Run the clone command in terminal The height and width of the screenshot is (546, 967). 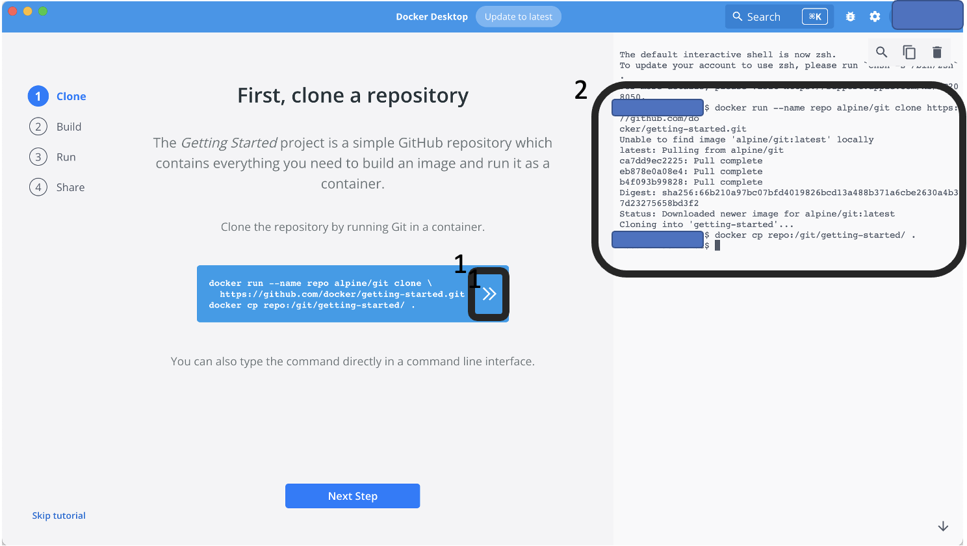489,294
